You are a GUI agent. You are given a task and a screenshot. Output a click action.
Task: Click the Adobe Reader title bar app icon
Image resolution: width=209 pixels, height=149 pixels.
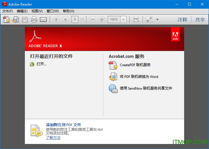tap(5, 4)
